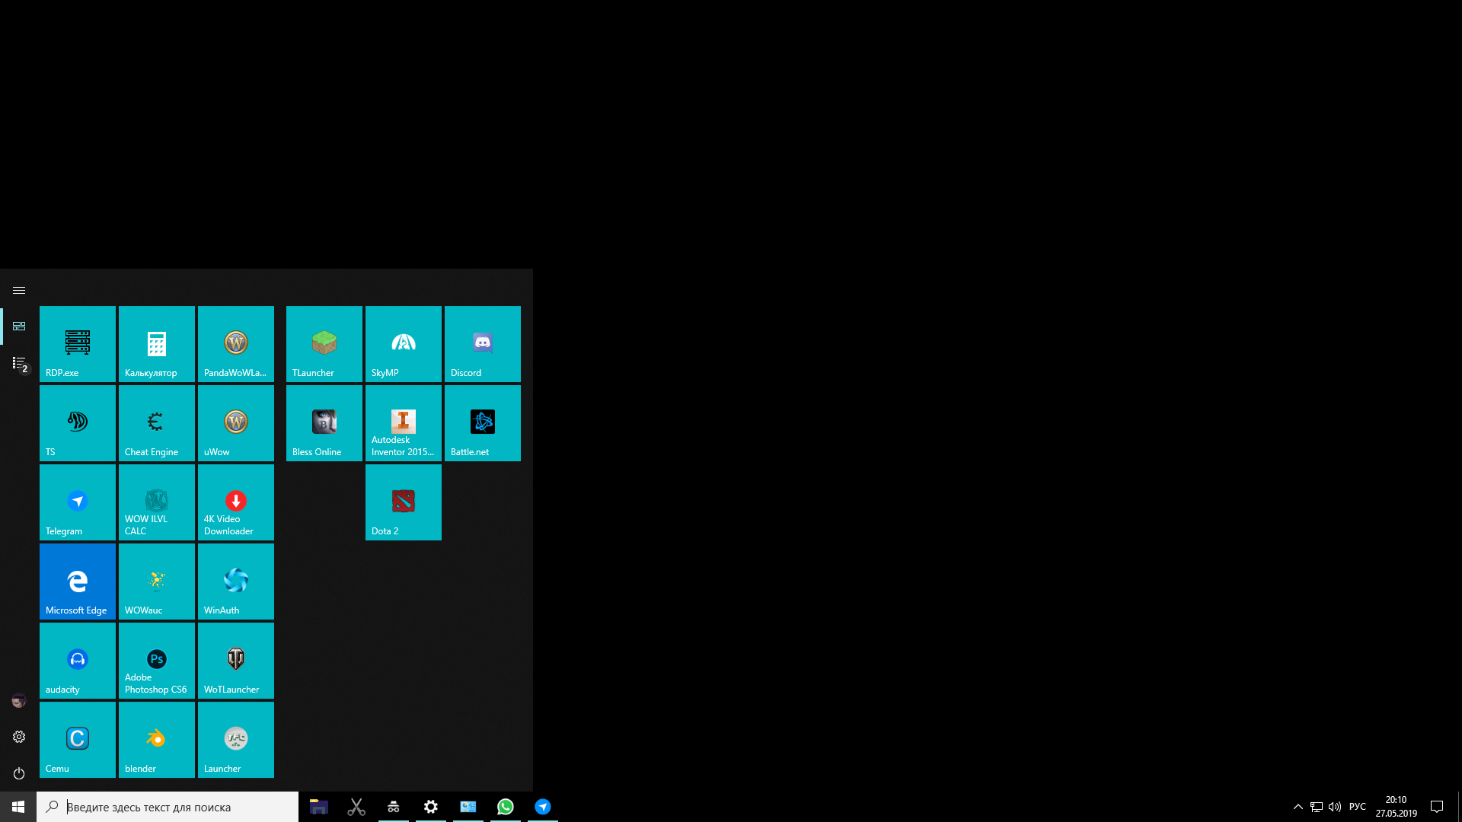Image resolution: width=1462 pixels, height=822 pixels.
Task: Switch to pinned tiles view
Action: point(19,327)
